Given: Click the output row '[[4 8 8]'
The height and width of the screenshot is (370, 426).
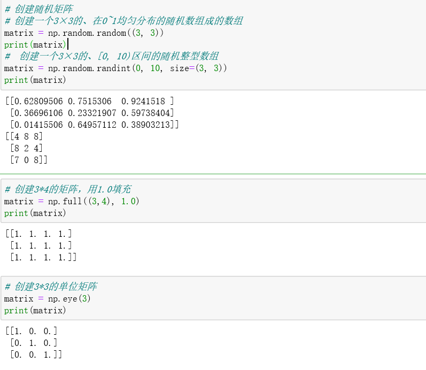Looking at the screenshot, I should (24, 136).
